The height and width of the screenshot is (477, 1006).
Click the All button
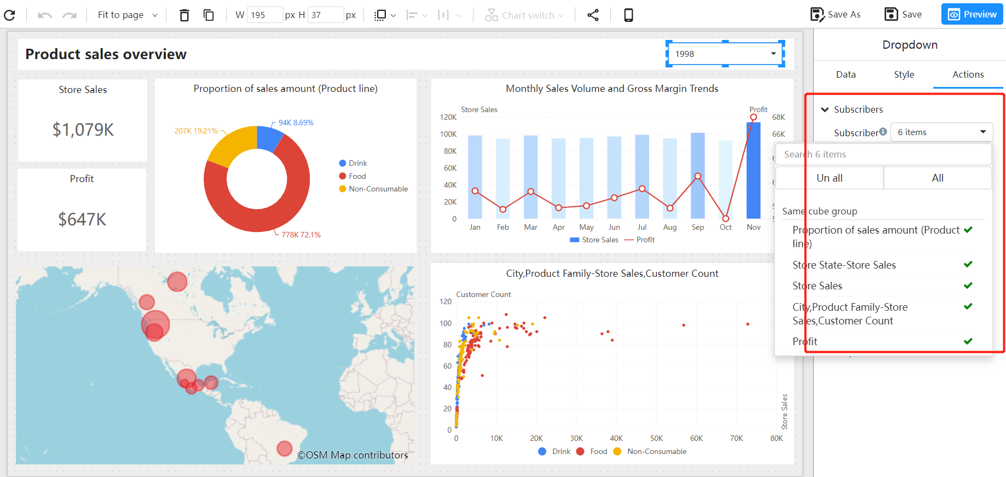pyautogui.click(x=938, y=178)
